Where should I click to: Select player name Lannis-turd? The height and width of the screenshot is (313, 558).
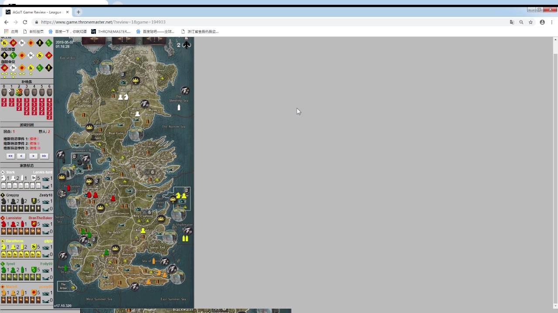tap(43, 172)
